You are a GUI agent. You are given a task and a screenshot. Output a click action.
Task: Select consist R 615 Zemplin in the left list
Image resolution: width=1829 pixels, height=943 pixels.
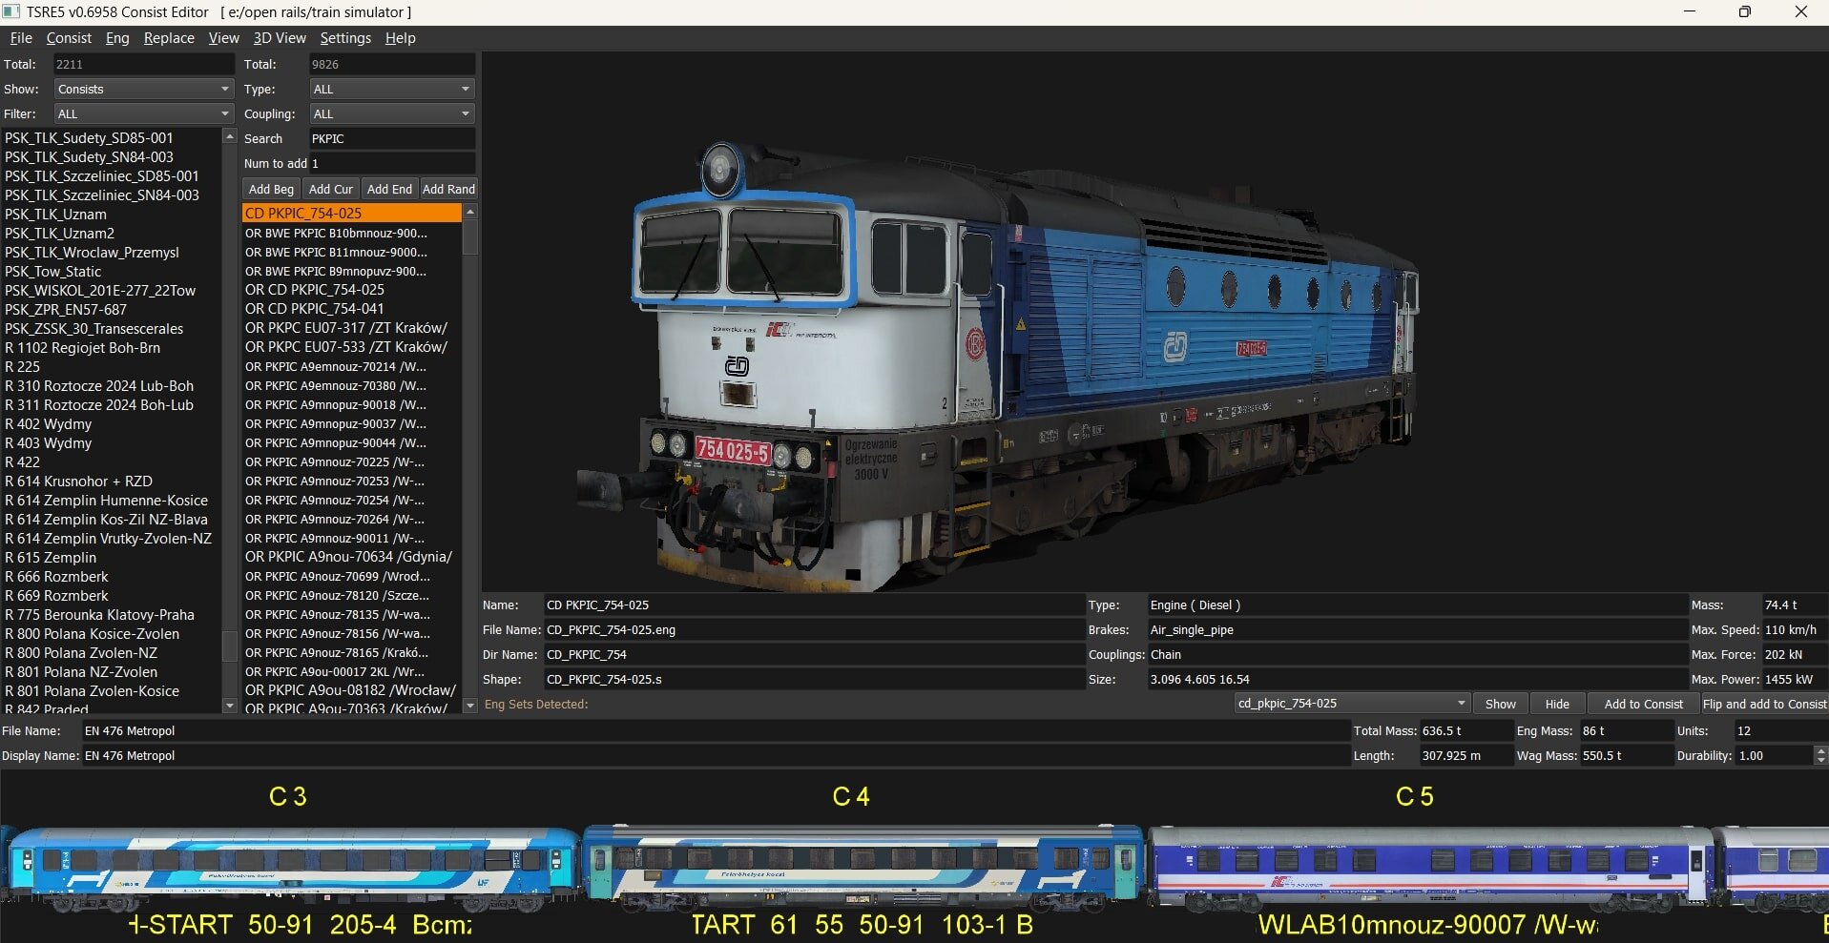(52, 557)
